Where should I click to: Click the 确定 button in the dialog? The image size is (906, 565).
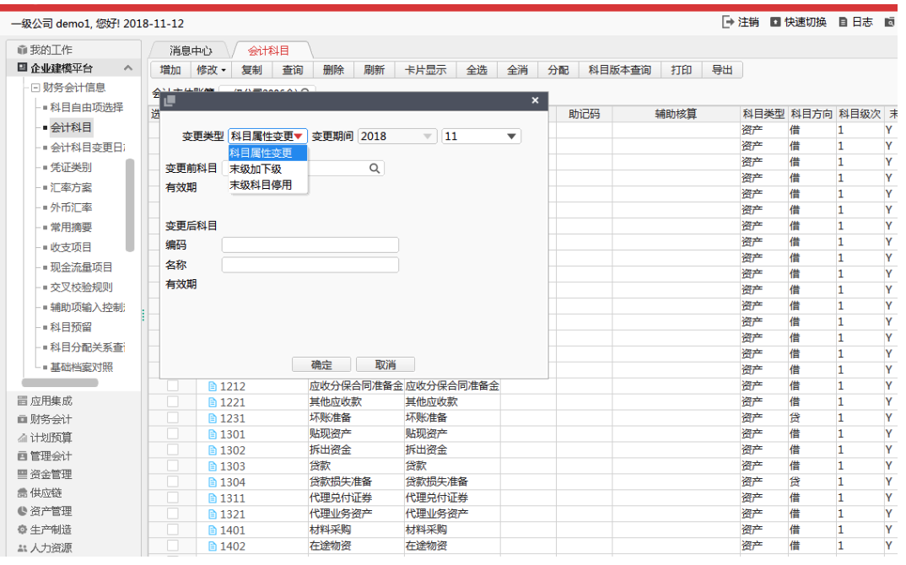point(322,365)
